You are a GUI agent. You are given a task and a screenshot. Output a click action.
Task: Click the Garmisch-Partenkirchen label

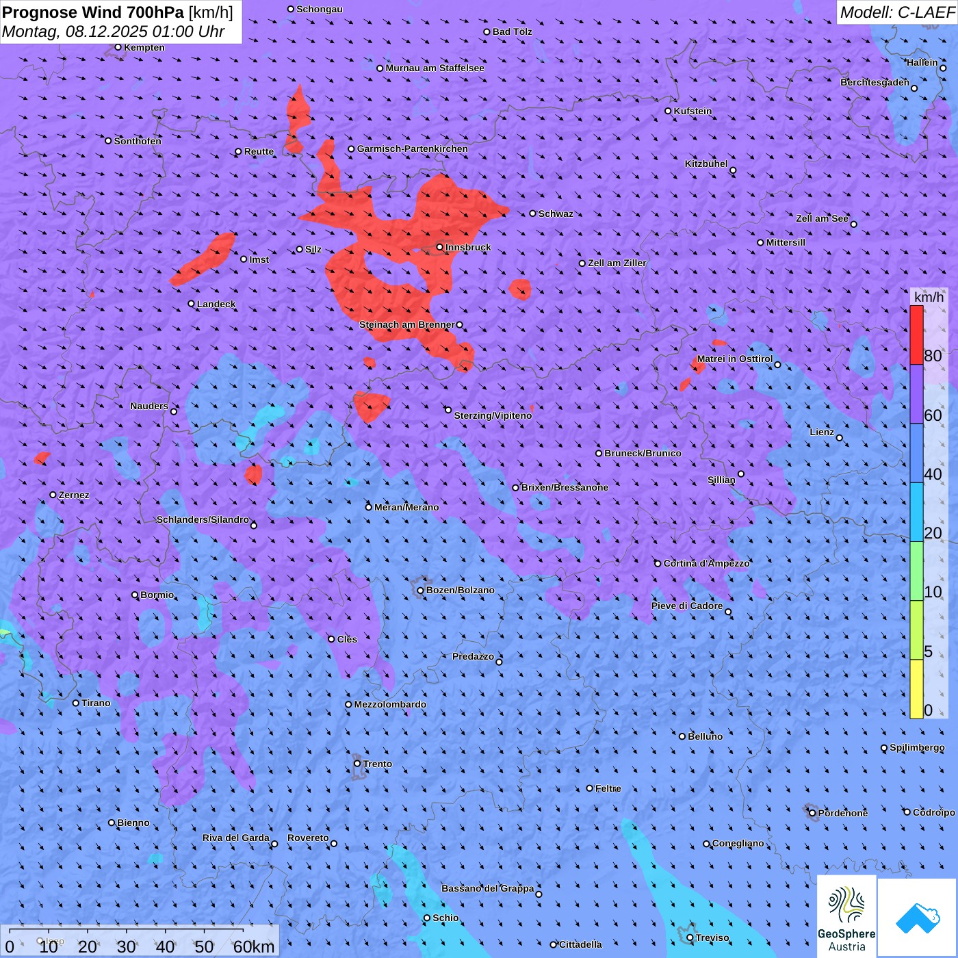(x=413, y=148)
